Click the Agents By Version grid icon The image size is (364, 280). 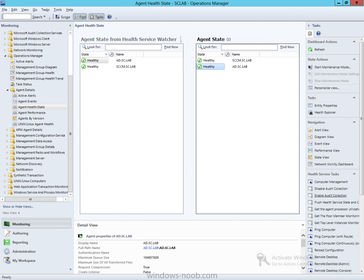pyautogui.click(x=15, y=118)
